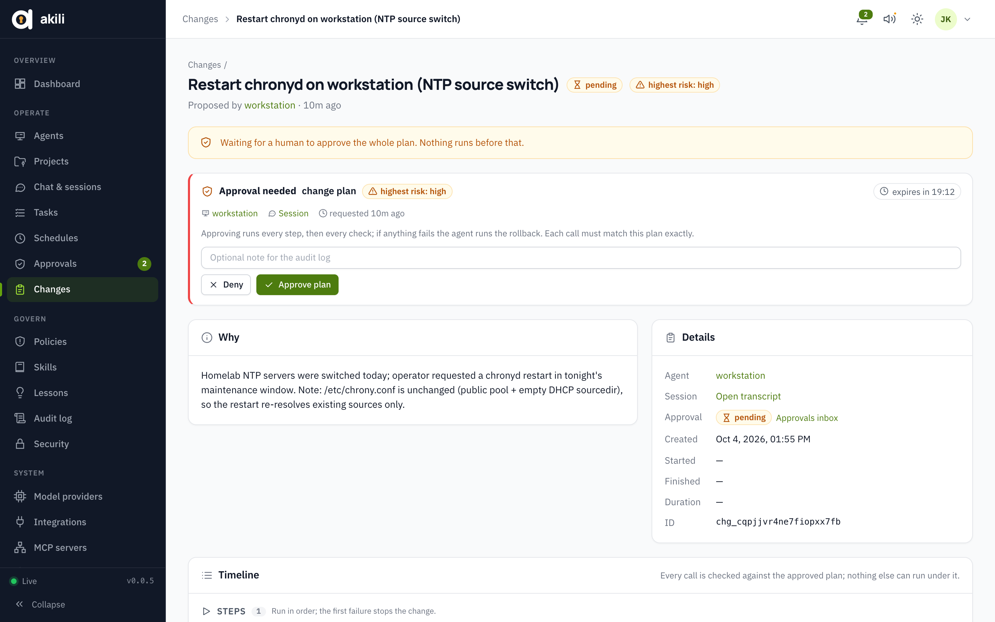This screenshot has height=622, width=995.
Task: Toggle sound via the speaker icon
Action: (889, 19)
